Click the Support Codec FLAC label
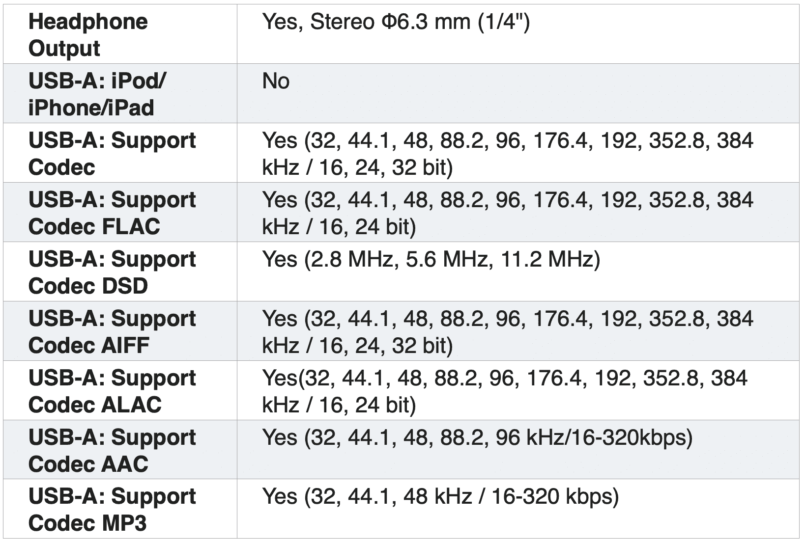Viewport: 805px width, 543px height. [112, 213]
